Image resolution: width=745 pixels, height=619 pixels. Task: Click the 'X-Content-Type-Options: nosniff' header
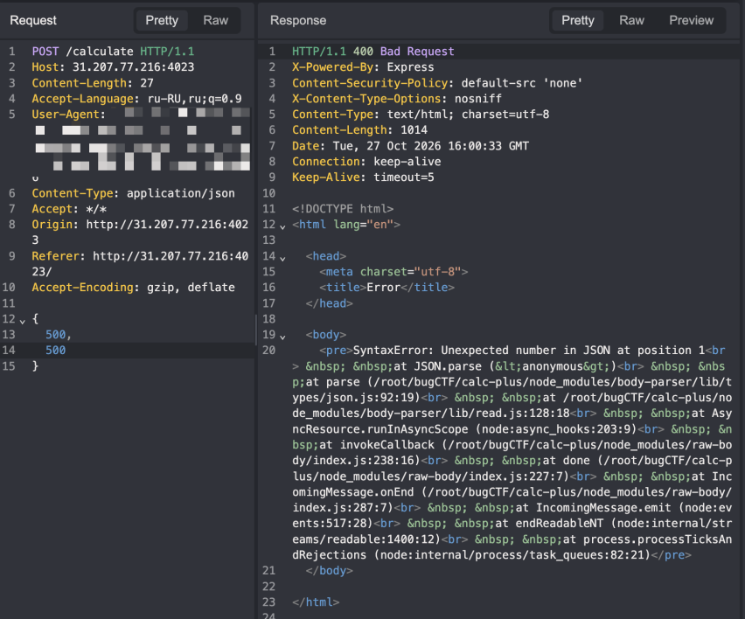point(397,99)
